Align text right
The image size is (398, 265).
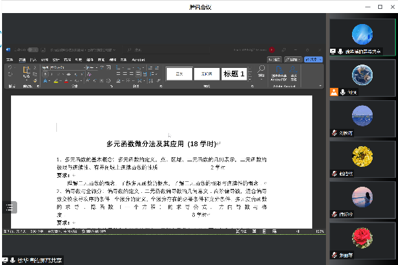click(132, 74)
